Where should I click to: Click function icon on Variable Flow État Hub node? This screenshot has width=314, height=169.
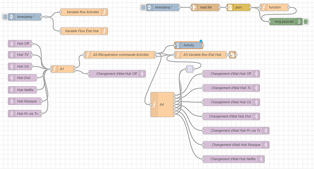coord(104,31)
